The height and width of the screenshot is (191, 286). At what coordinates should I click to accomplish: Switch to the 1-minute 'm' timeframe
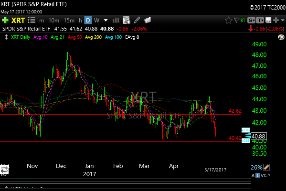coord(42,21)
